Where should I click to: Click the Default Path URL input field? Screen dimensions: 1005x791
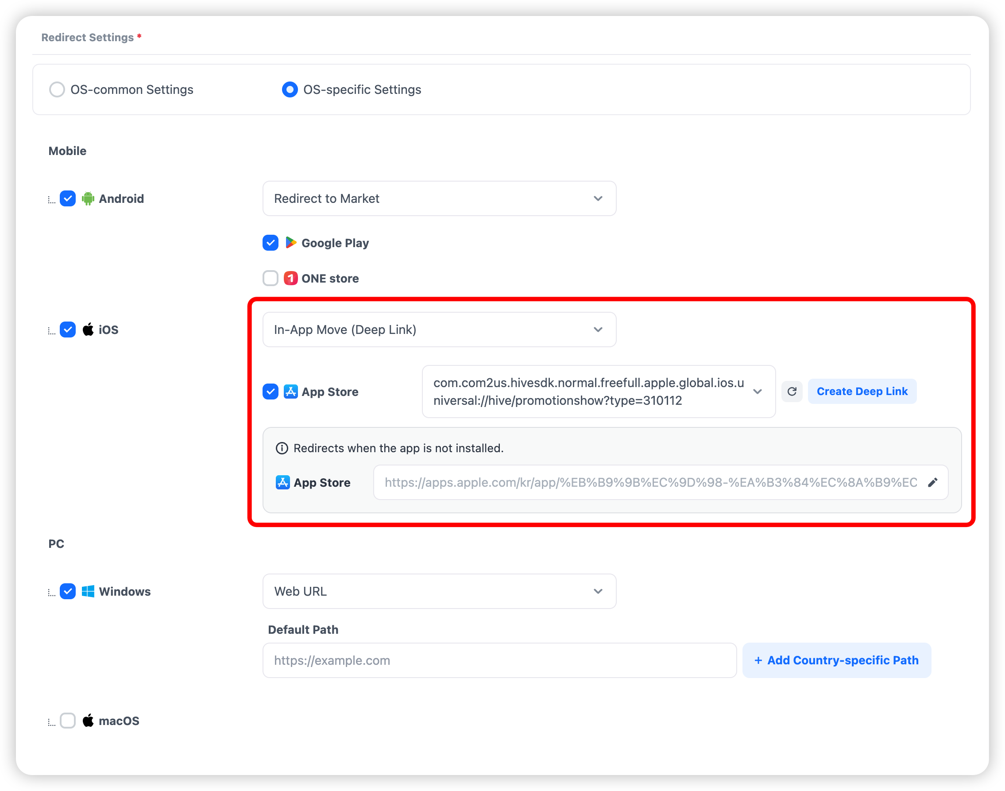(499, 660)
